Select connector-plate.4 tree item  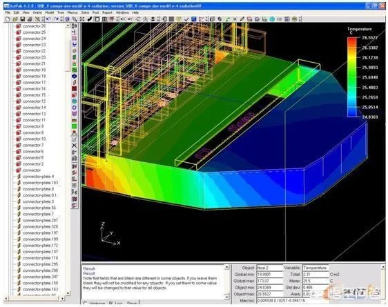38,177
